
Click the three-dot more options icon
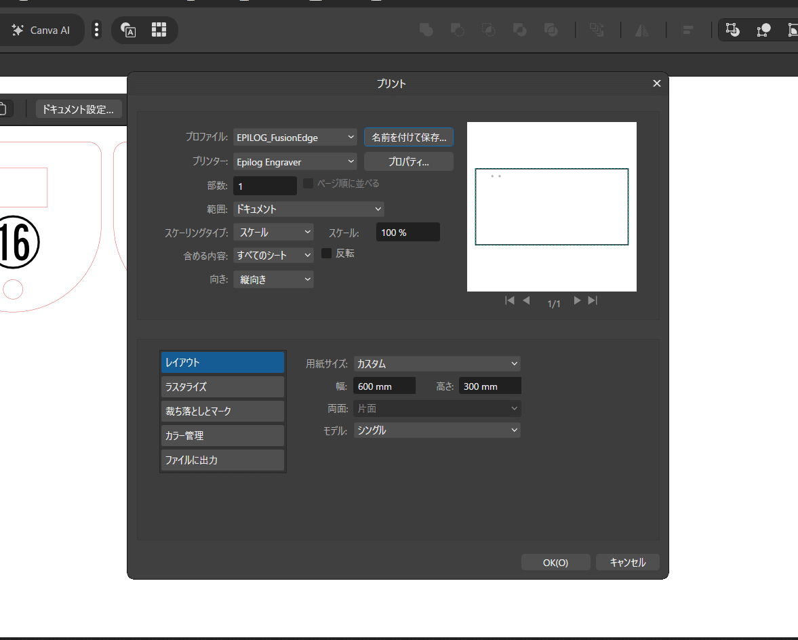pyautogui.click(x=97, y=30)
